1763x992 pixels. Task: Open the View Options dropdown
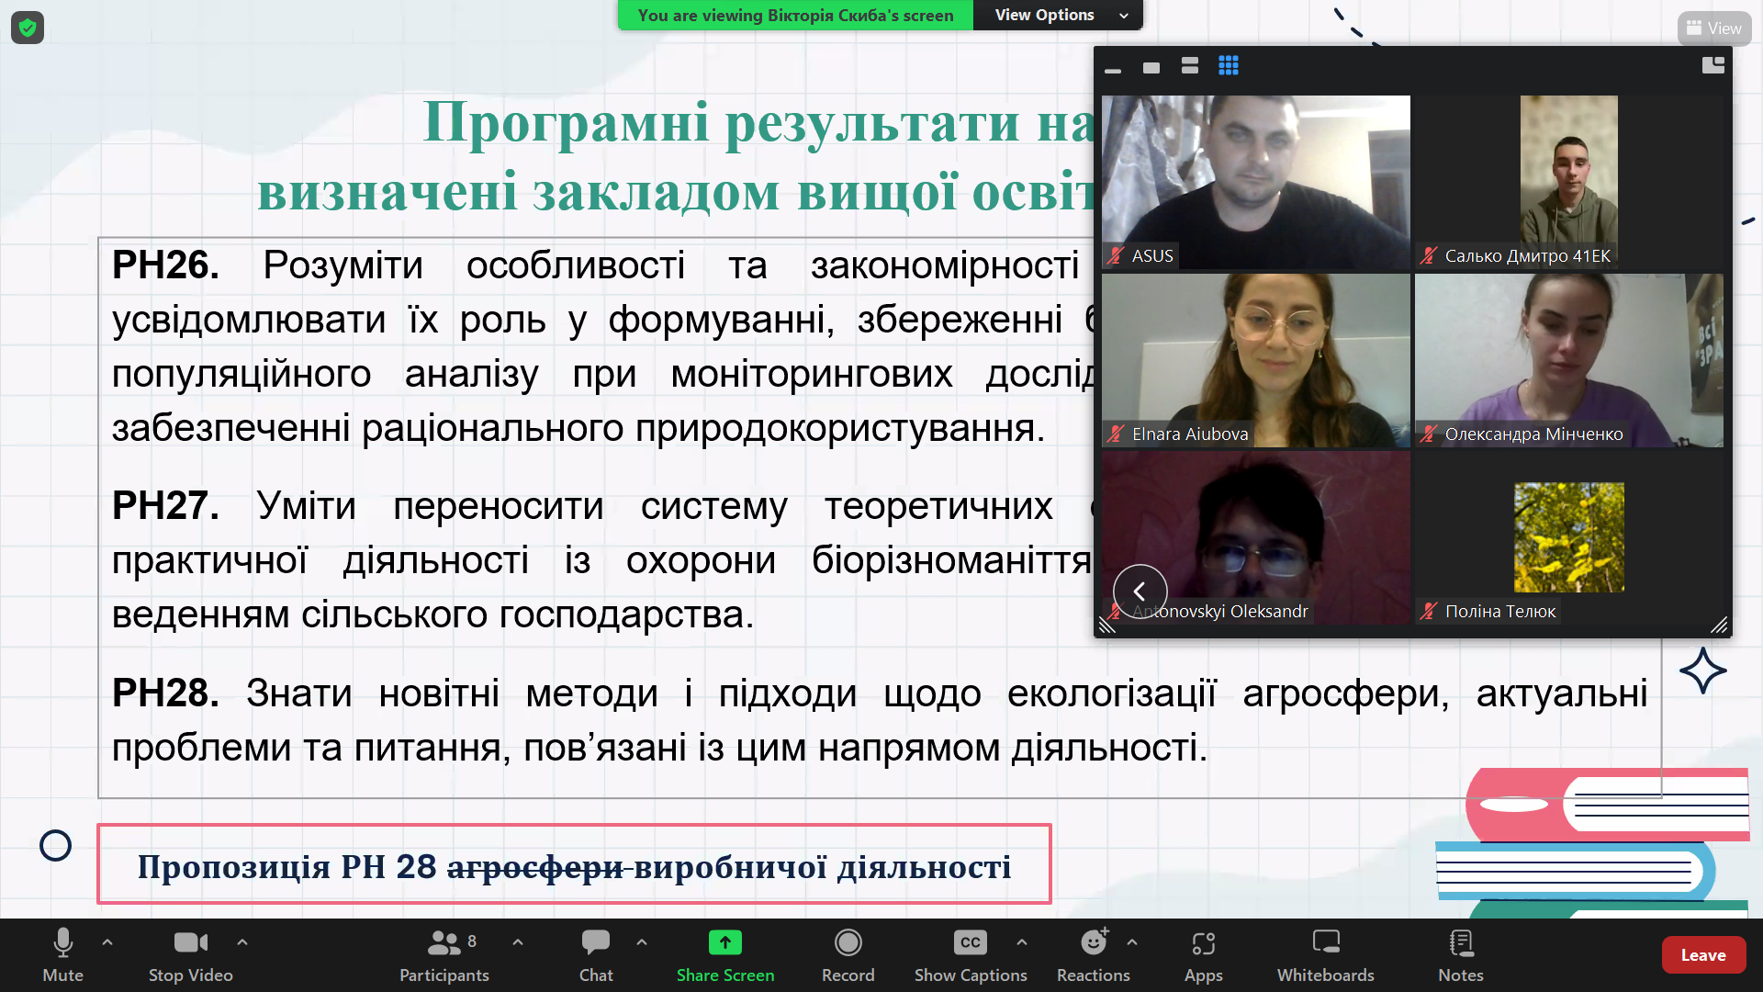tap(1057, 15)
